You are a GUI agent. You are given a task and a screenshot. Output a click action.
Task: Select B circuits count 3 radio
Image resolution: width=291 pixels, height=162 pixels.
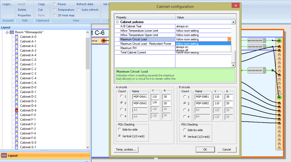(x=185, y=110)
